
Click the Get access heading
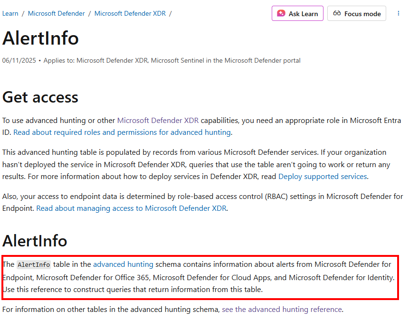pos(40,97)
